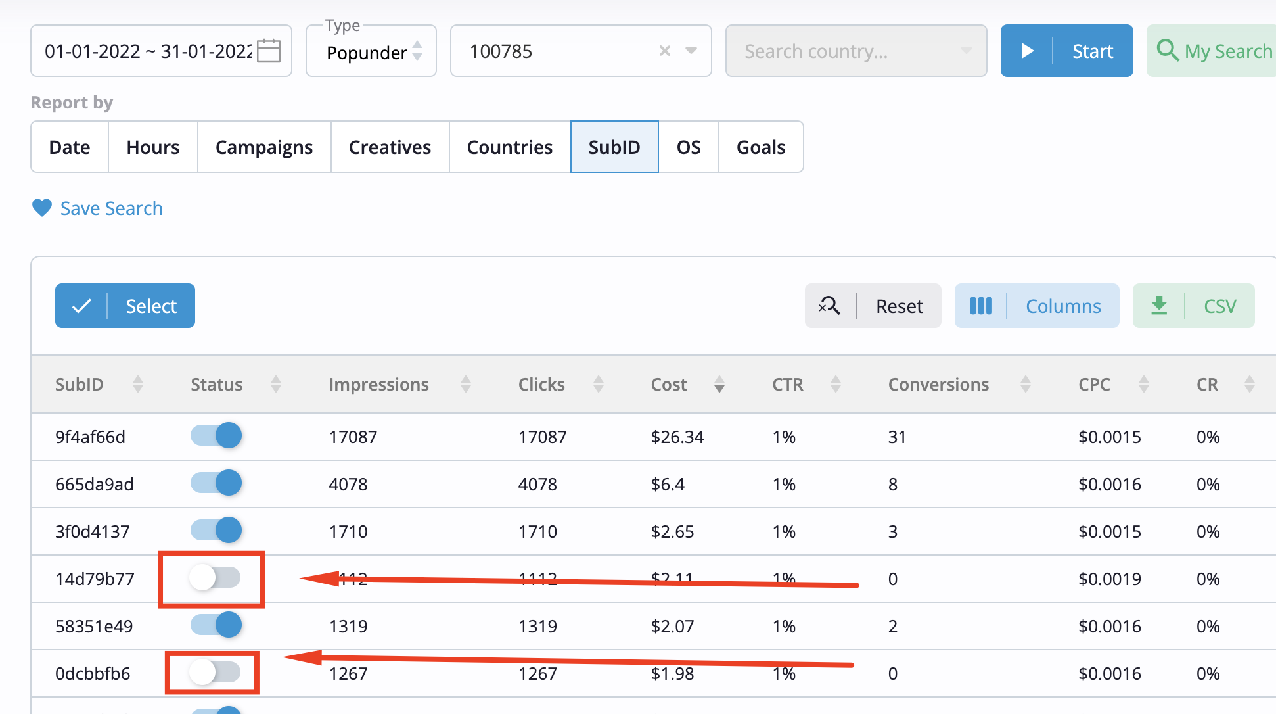Click the 31 conversions value

click(x=897, y=437)
